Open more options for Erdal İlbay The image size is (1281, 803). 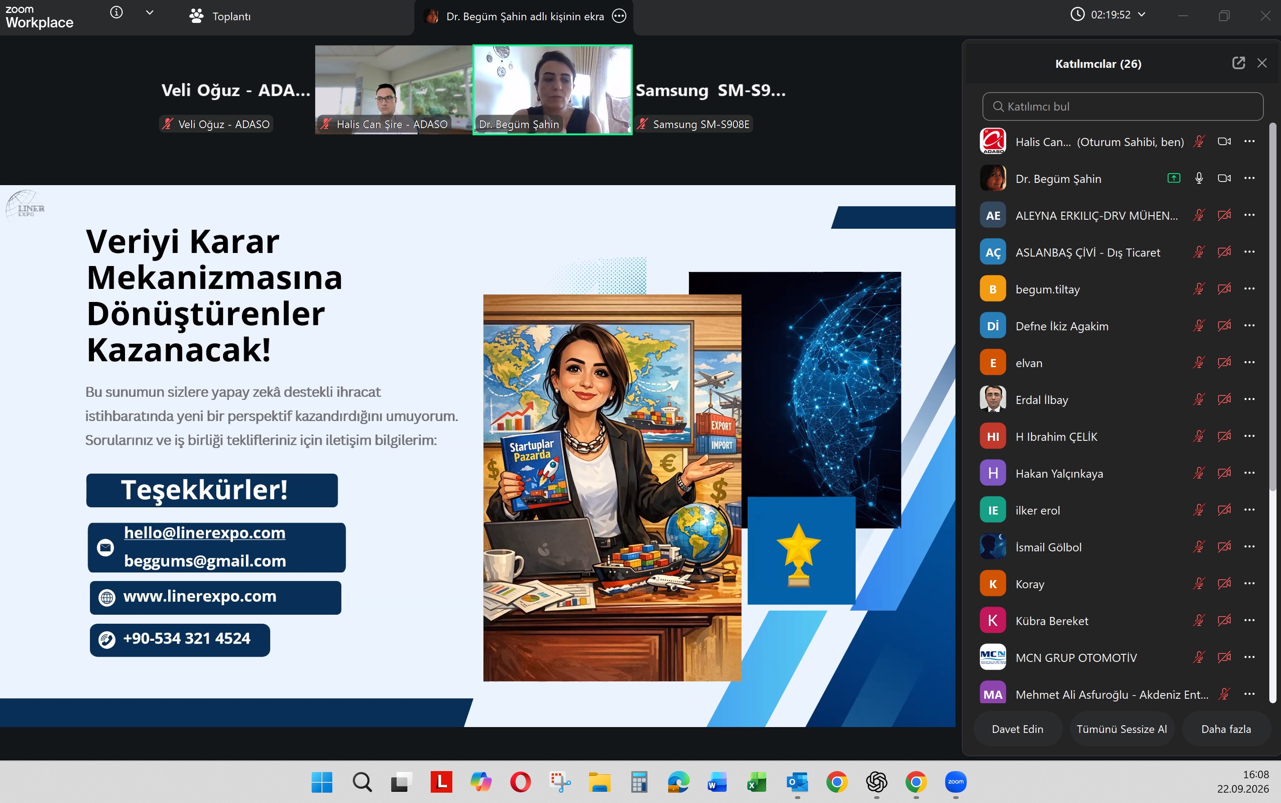tap(1249, 399)
